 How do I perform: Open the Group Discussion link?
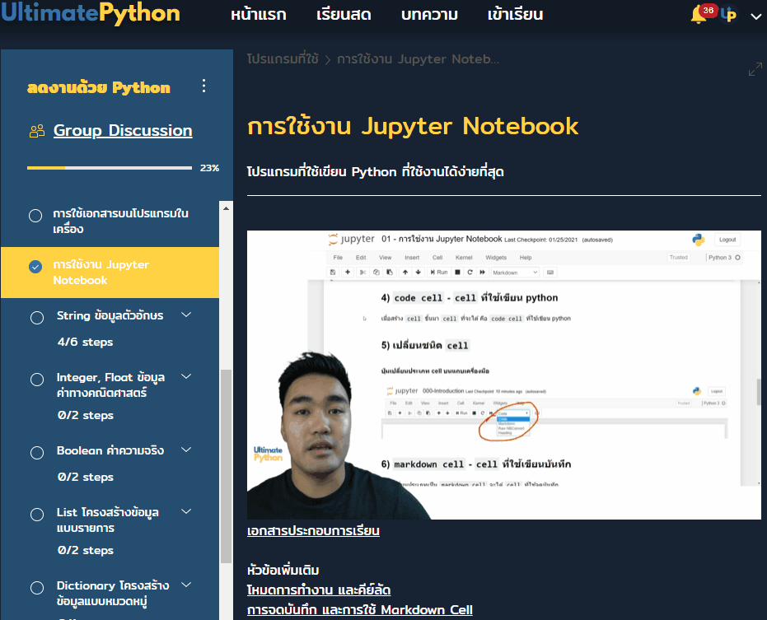tap(123, 131)
